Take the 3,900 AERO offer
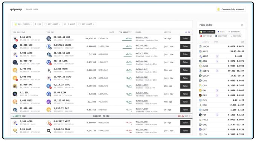Image resolution: width=256 pixels, height=141 pixels. point(185,123)
